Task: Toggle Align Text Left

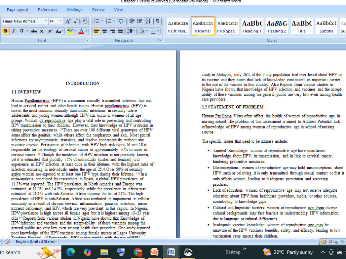Action: (x=97, y=31)
